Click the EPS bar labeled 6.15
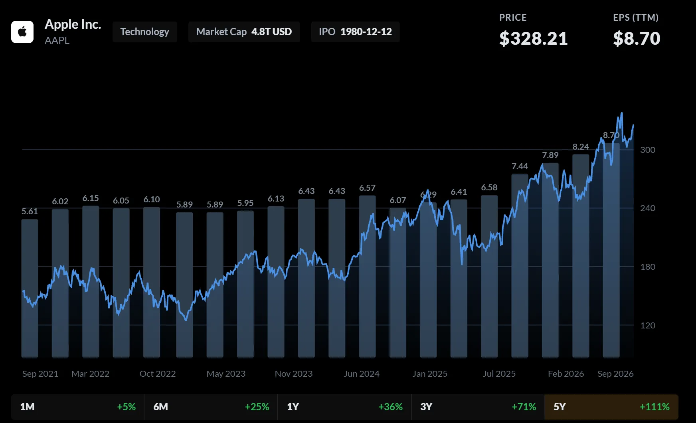 point(91,282)
